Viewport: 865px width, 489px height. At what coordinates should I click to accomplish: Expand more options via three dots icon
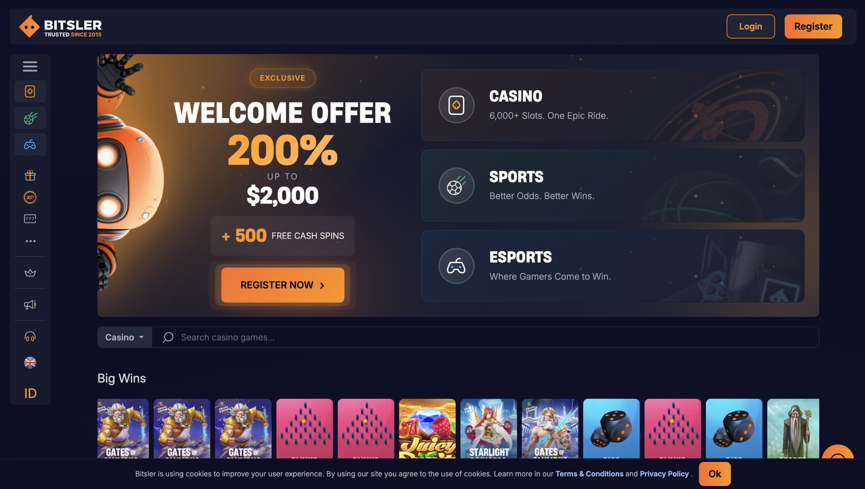coord(30,241)
